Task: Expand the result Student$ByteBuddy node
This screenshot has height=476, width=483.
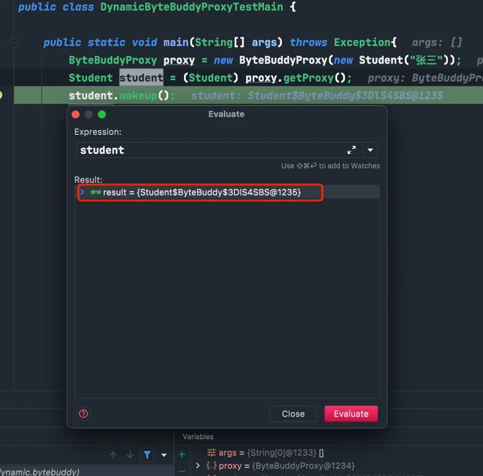Action: (82, 192)
